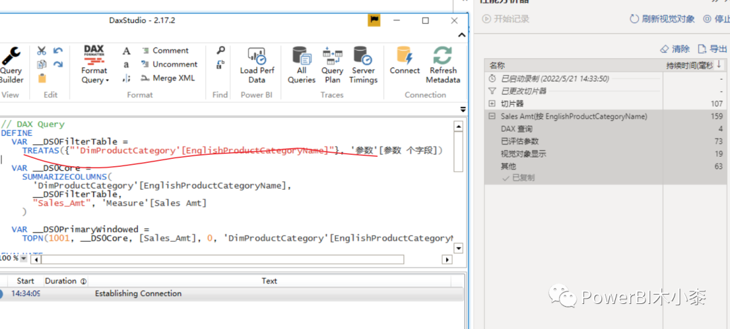
Task: Open Find with magnifier icon
Action: 220,50
